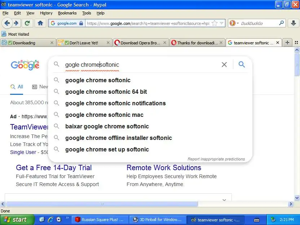This screenshot has width=300, height=225.
Task: Open the TeamViewer ad headline link
Action: tap(29, 127)
